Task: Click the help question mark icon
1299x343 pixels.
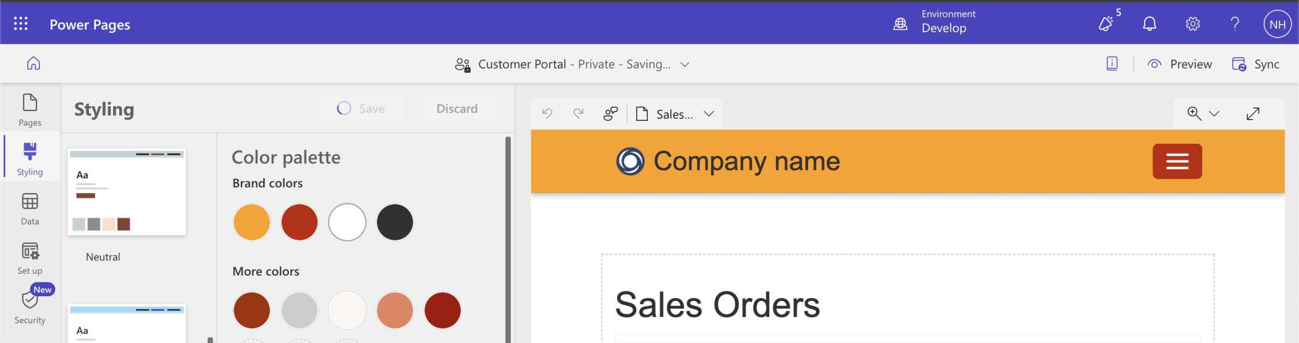Action: pyautogui.click(x=1235, y=24)
